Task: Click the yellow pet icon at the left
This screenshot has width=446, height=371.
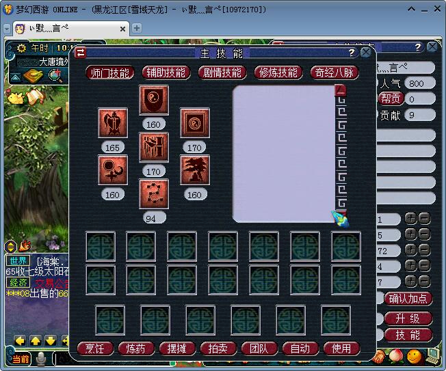Action: point(15,98)
